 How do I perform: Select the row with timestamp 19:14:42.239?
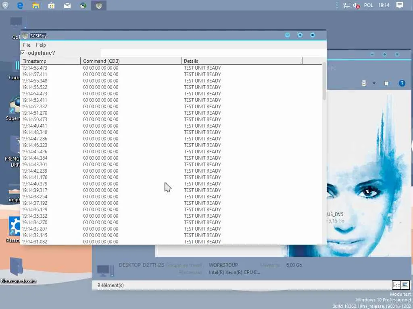point(171,171)
